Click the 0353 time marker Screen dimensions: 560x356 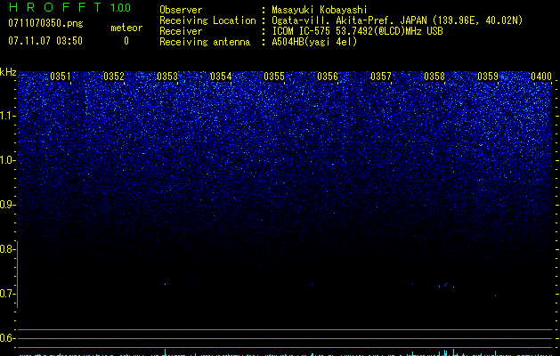[167, 77]
